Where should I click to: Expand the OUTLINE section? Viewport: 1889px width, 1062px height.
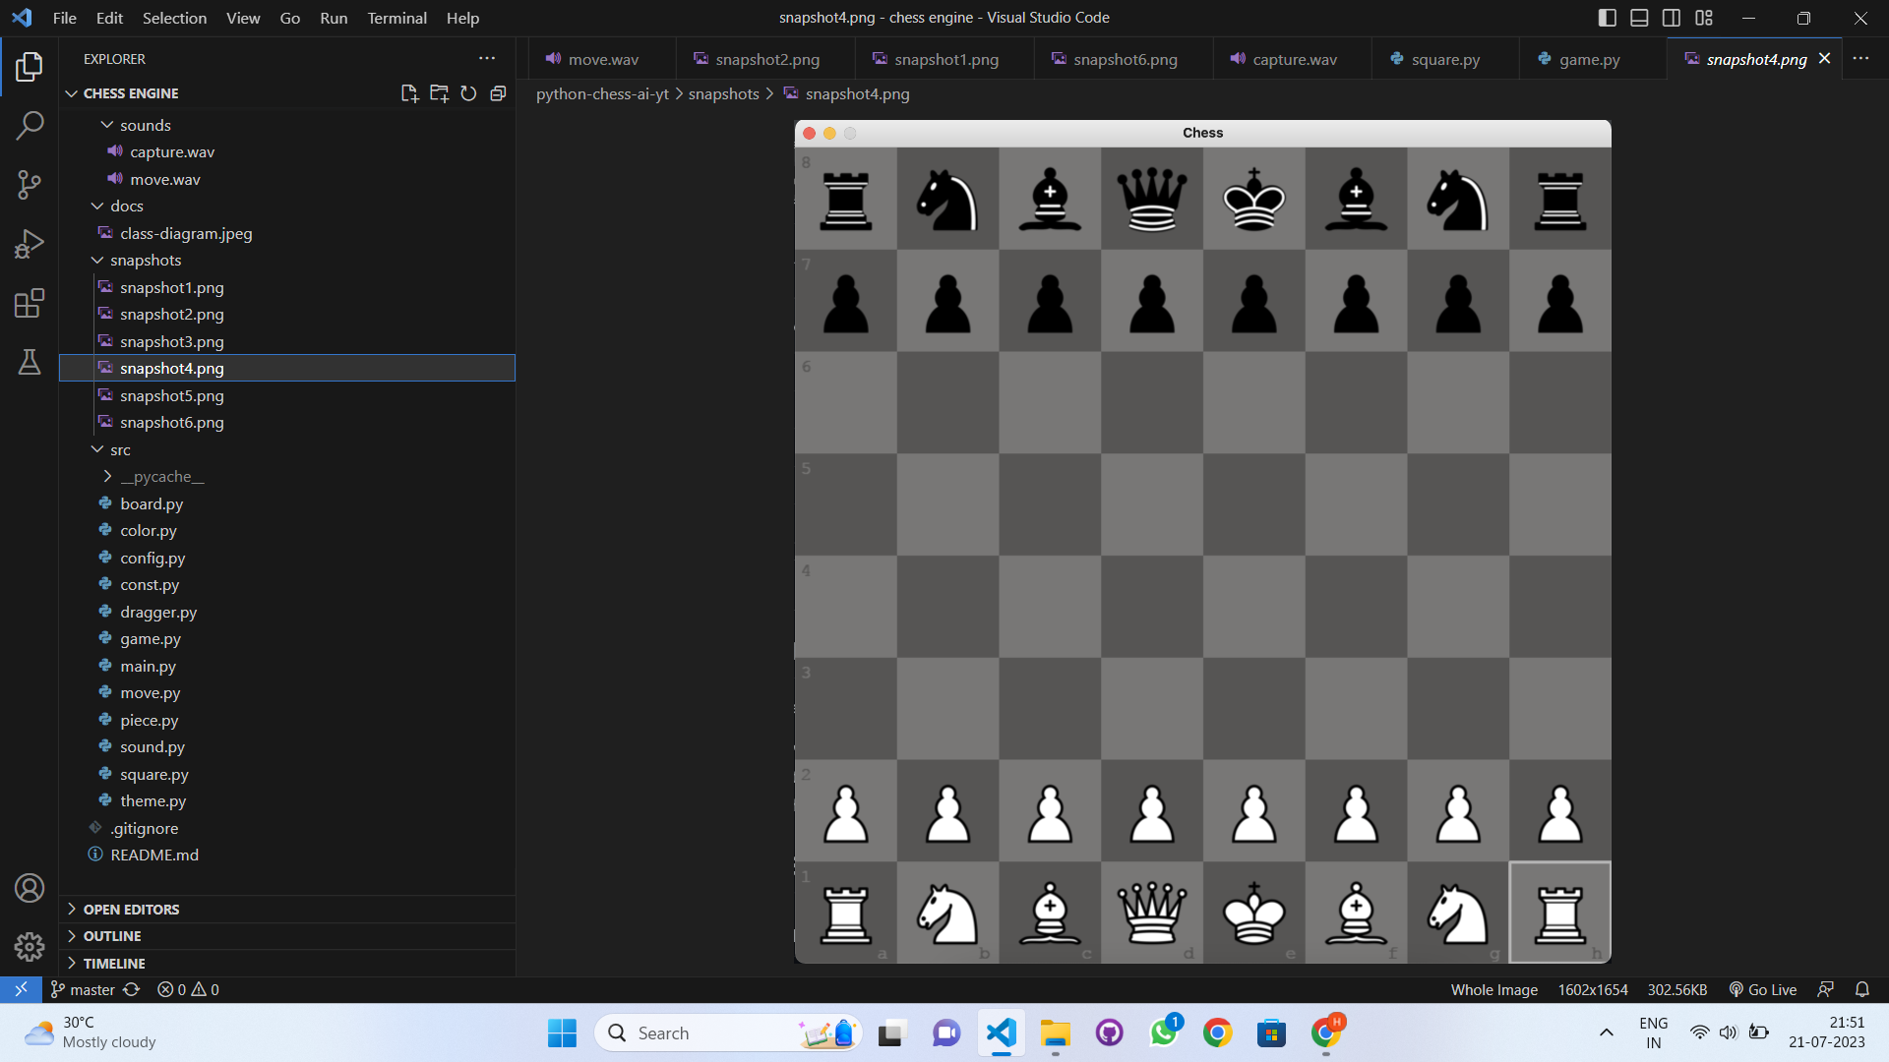pos(112,936)
